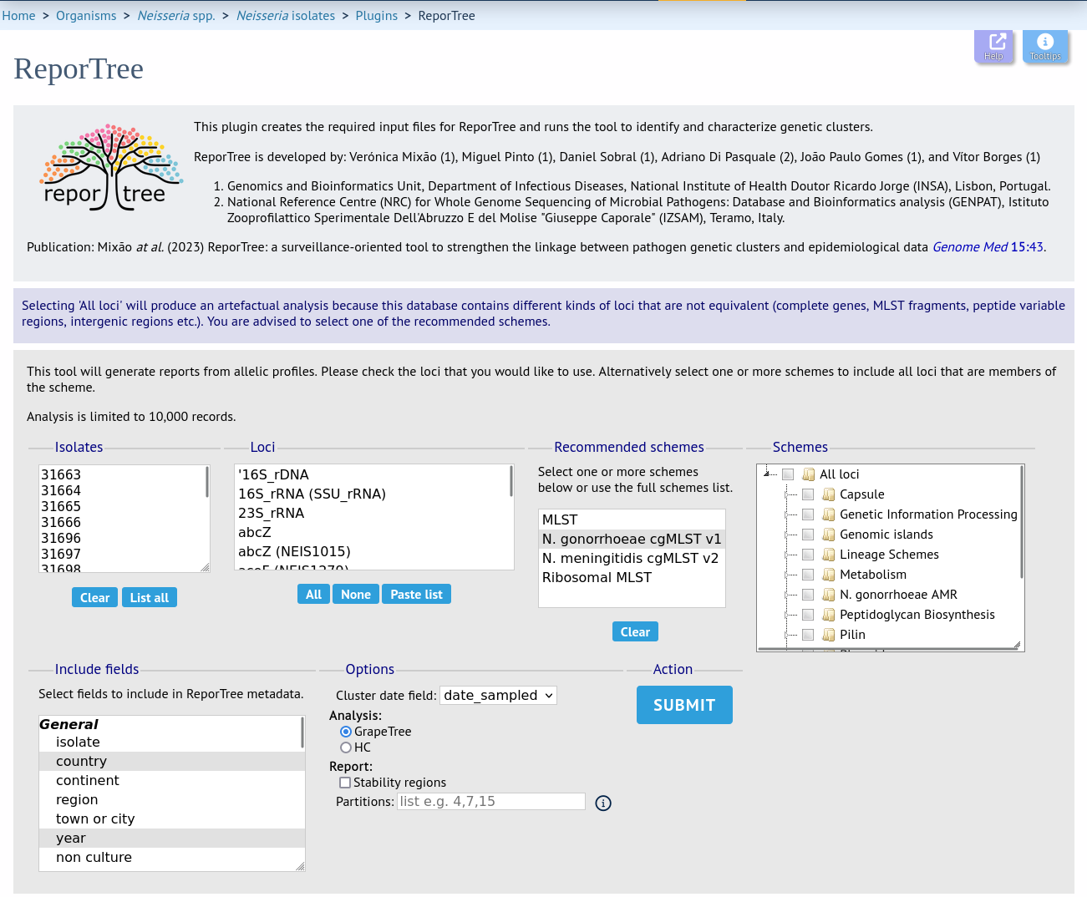The height and width of the screenshot is (897, 1087).
Task: Click the N. gonorrhoeae AMR folder icon
Action: tap(829, 595)
